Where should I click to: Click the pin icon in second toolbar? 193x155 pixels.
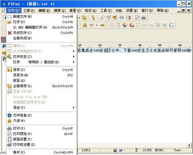[x=102, y=25]
